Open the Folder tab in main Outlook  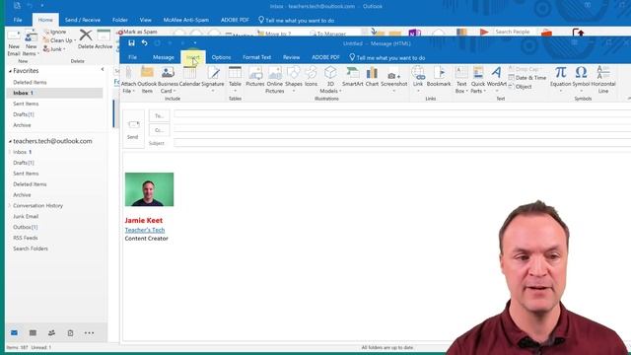(120, 20)
